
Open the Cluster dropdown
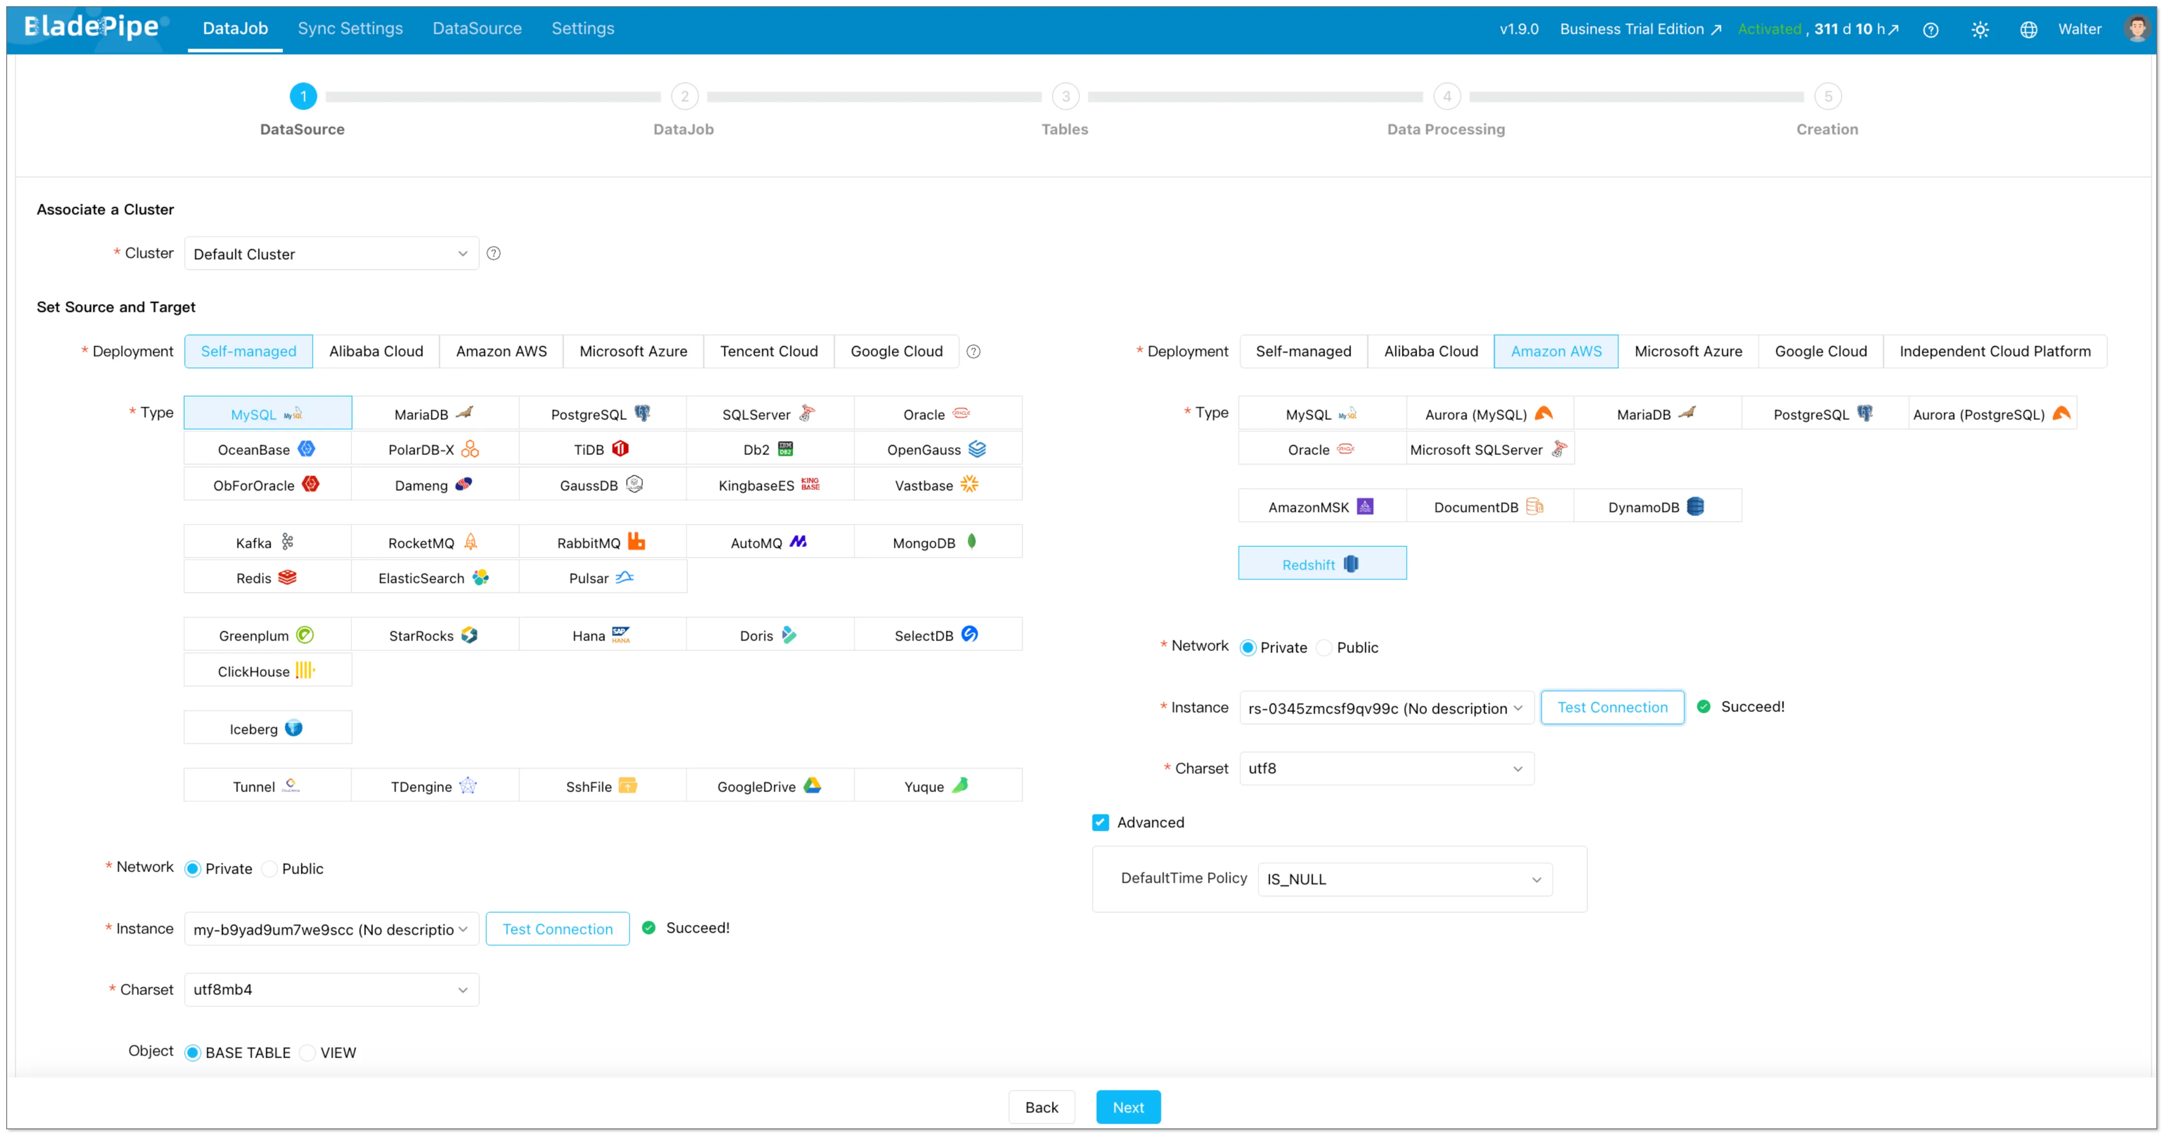click(x=331, y=253)
